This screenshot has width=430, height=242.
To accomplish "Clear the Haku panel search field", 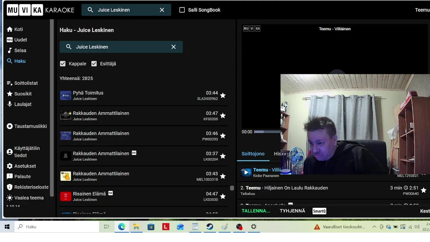I will pos(173,47).
